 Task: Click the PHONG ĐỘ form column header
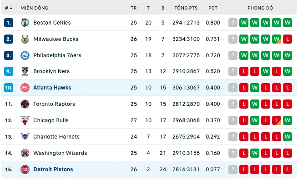[x=260, y=8]
